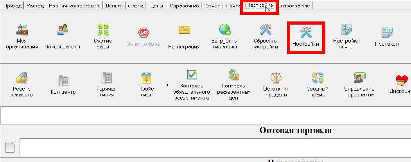Open the Пользователи users icon
The width and height of the screenshot is (411, 162).
click(63, 36)
